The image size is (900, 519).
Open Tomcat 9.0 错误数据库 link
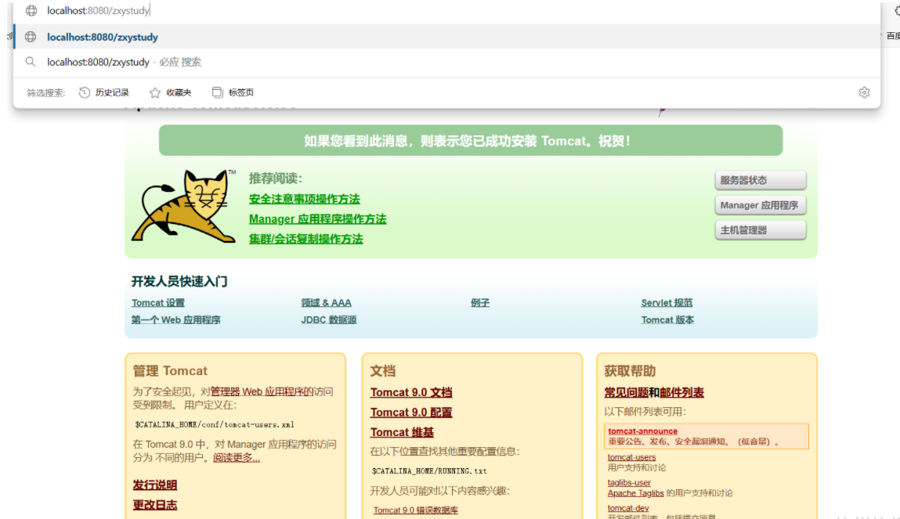pyautogui.click(x=416, y=510)
